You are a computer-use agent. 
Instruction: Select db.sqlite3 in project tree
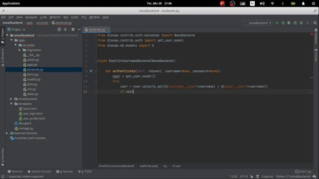pyautogui.click(x=25, y=123)
